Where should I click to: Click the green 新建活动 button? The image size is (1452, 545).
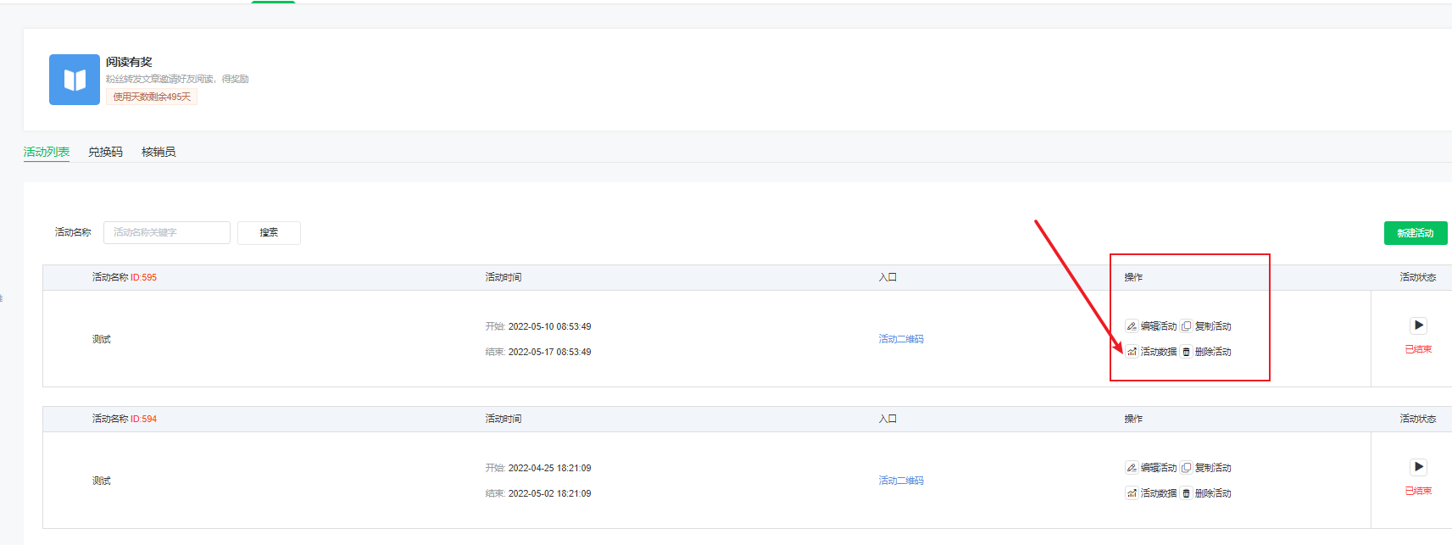pyautogui.click(x=1415, y=233)
